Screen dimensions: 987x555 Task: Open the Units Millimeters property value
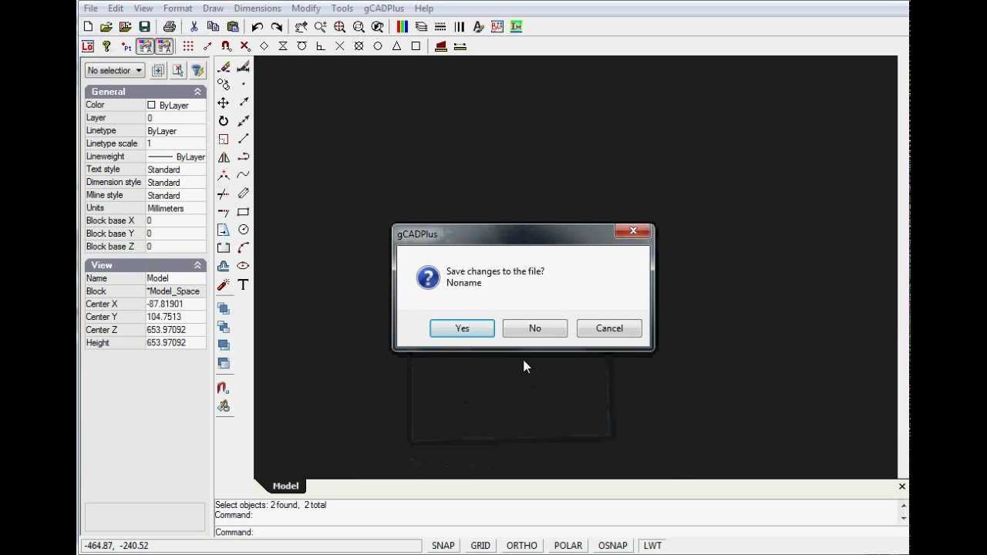[x=176, y=208]
